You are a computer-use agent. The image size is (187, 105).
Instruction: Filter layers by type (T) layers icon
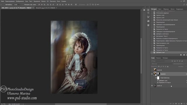(177, 61)
